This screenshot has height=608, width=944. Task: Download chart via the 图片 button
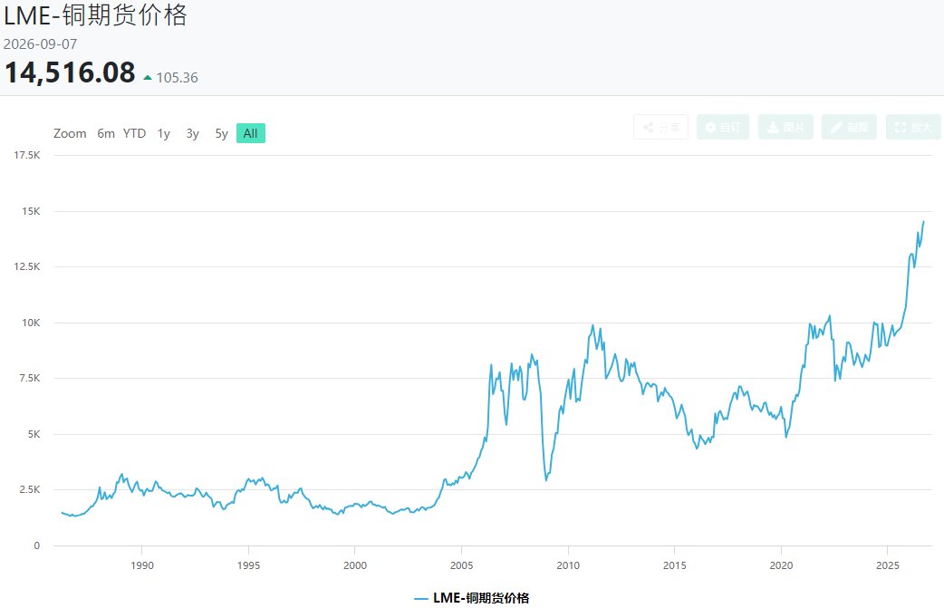point(785,127)
